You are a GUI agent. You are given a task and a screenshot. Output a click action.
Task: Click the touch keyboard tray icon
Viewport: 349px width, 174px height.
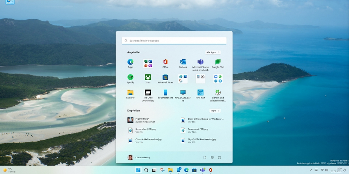click(x=317, y=170)
